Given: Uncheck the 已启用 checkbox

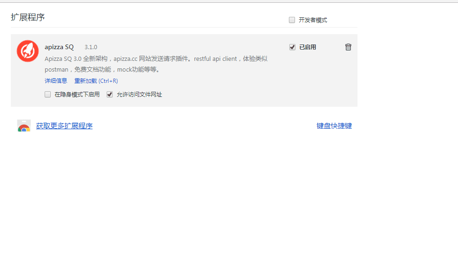Looking at the screenshot, I should point(292,47).
